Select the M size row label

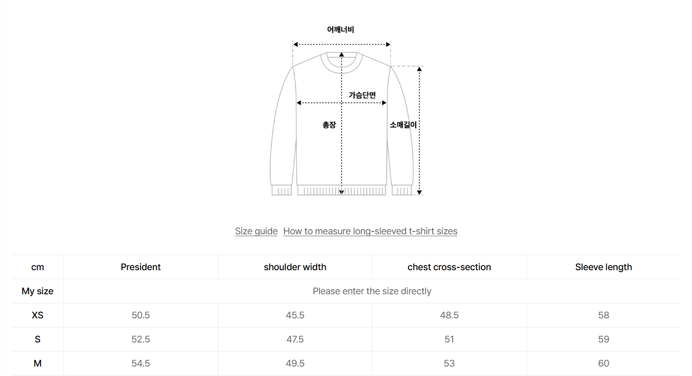pyautogui.click(x=37, y=363)
